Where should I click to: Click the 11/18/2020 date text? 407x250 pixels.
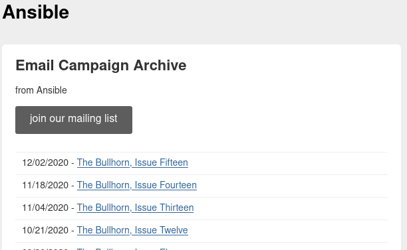coord(45,185)
